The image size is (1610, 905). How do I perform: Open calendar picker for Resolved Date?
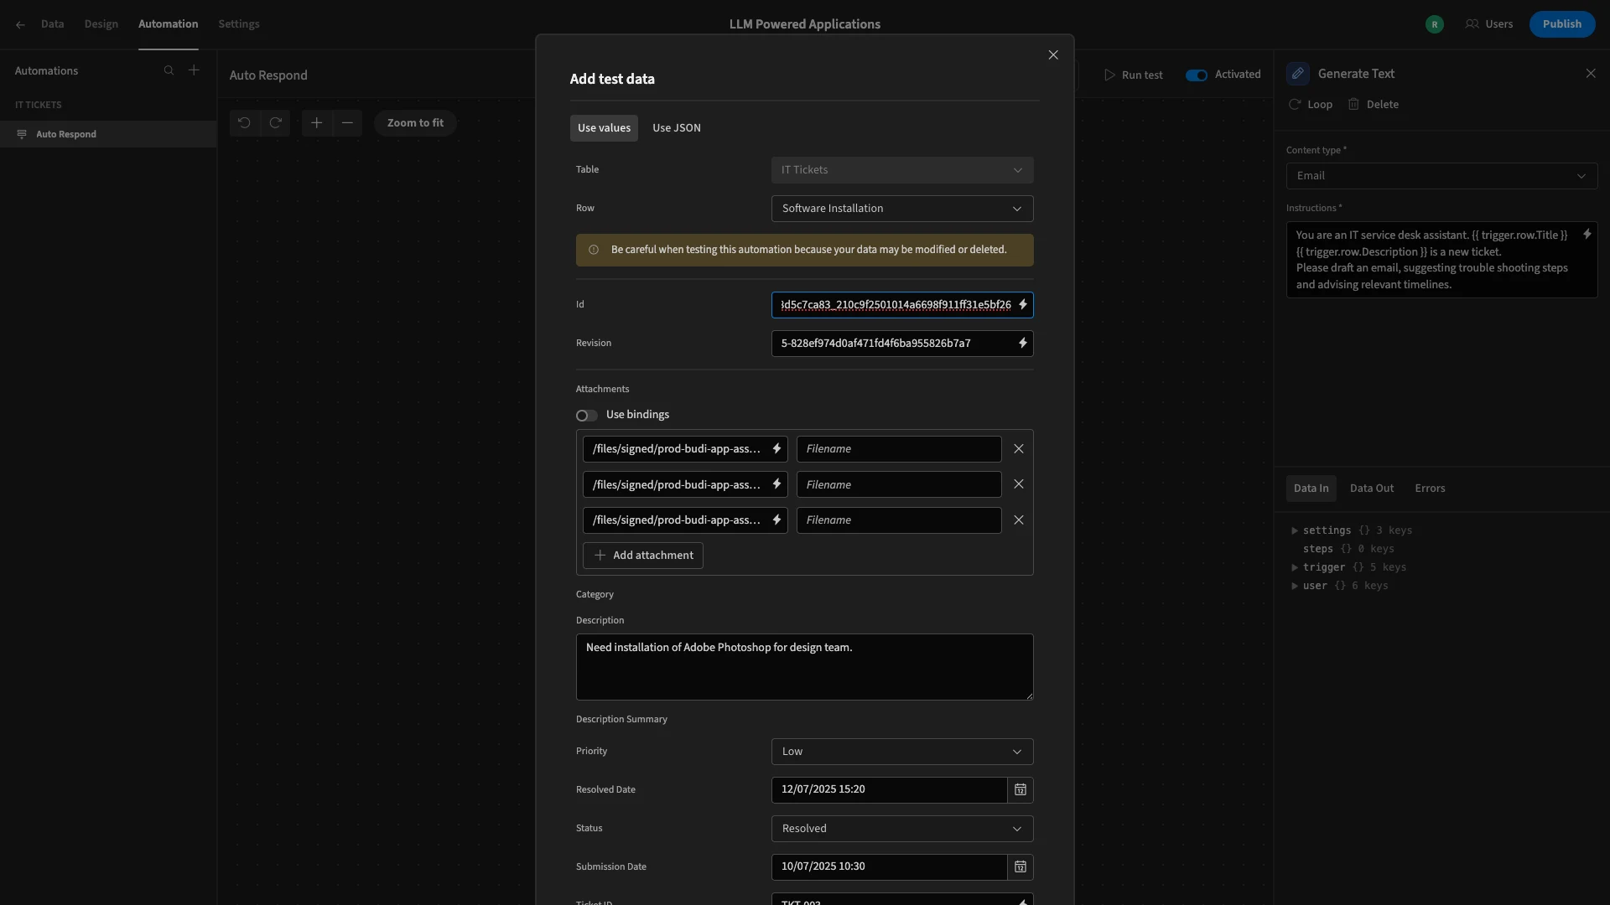click(1021, 790)
